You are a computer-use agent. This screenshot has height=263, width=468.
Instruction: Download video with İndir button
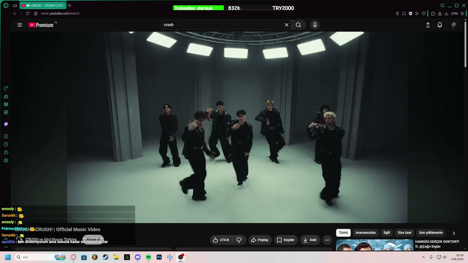[x=310, y=240]
